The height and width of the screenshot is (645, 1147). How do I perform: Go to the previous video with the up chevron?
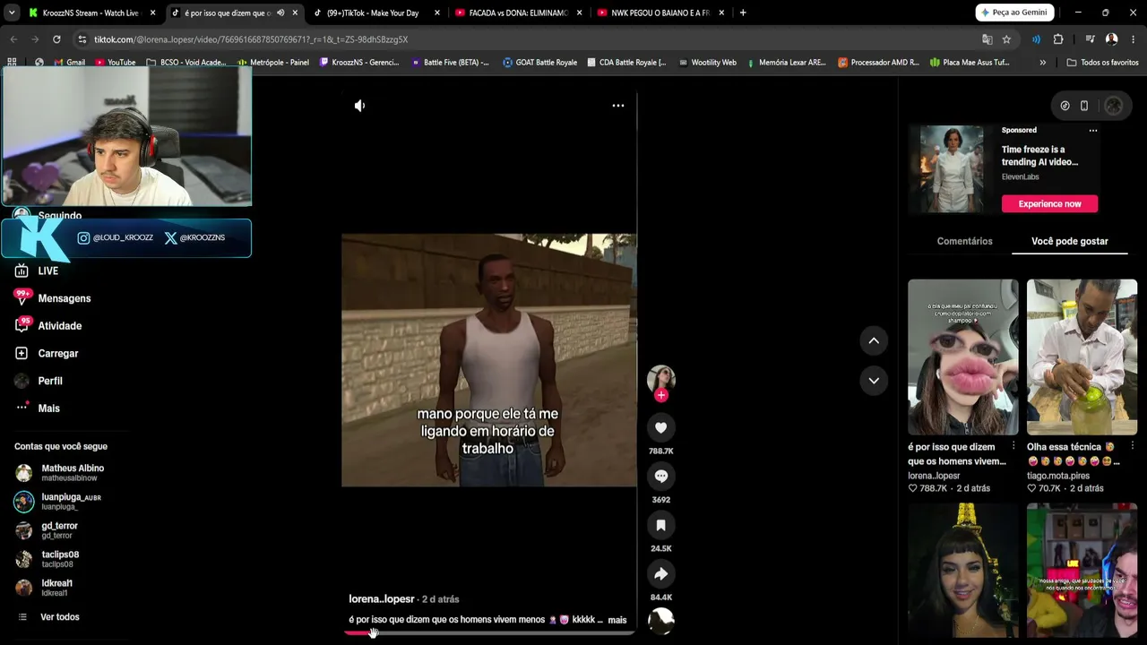(x=874, y=340)
